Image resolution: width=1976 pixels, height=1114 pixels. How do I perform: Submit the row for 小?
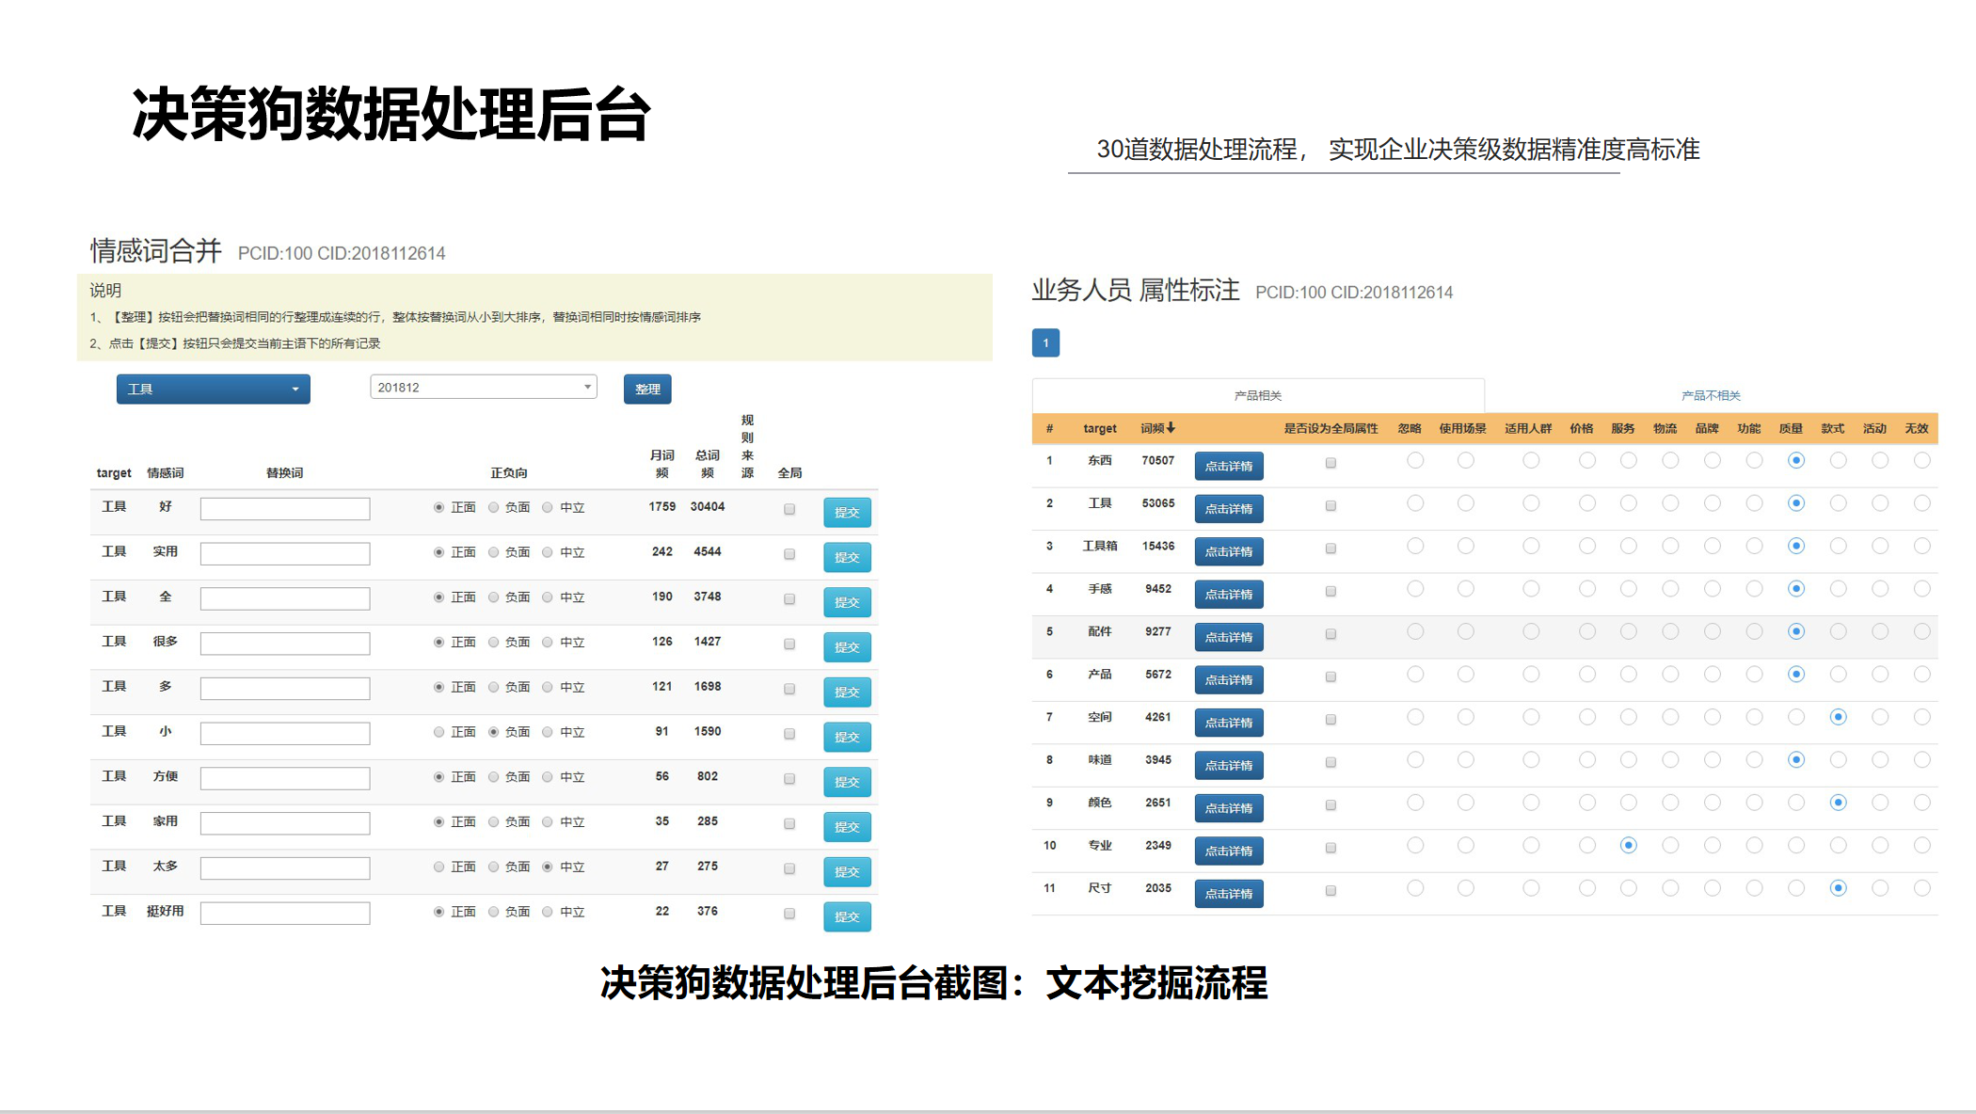coord(847,737)
